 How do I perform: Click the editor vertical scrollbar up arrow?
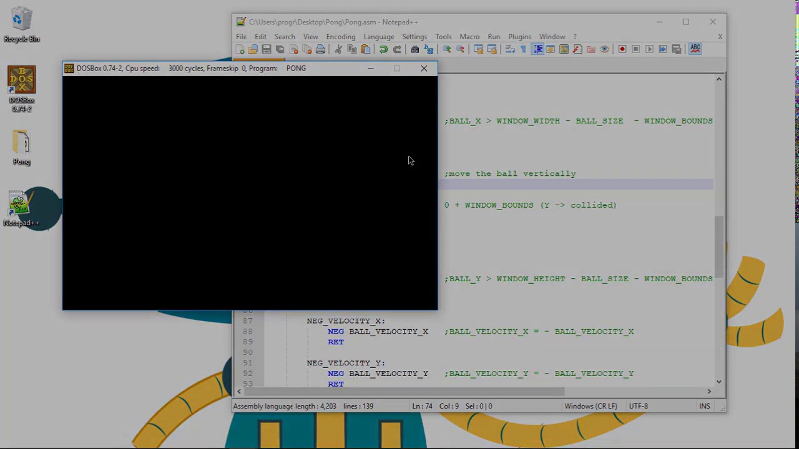[719, 79]
